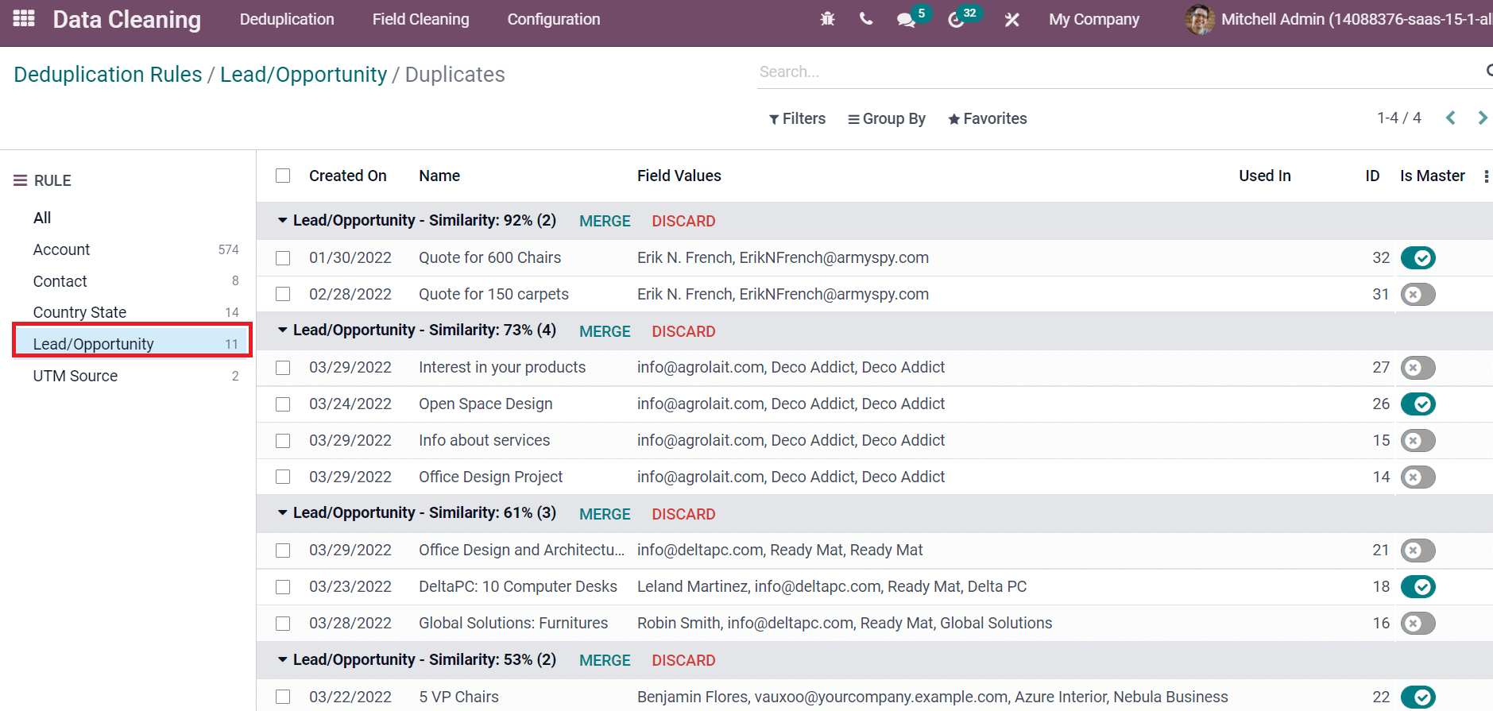Check the box for Quote for 600 Chairs
This screenshot has width=1493, height=711.
click(283, 258)
